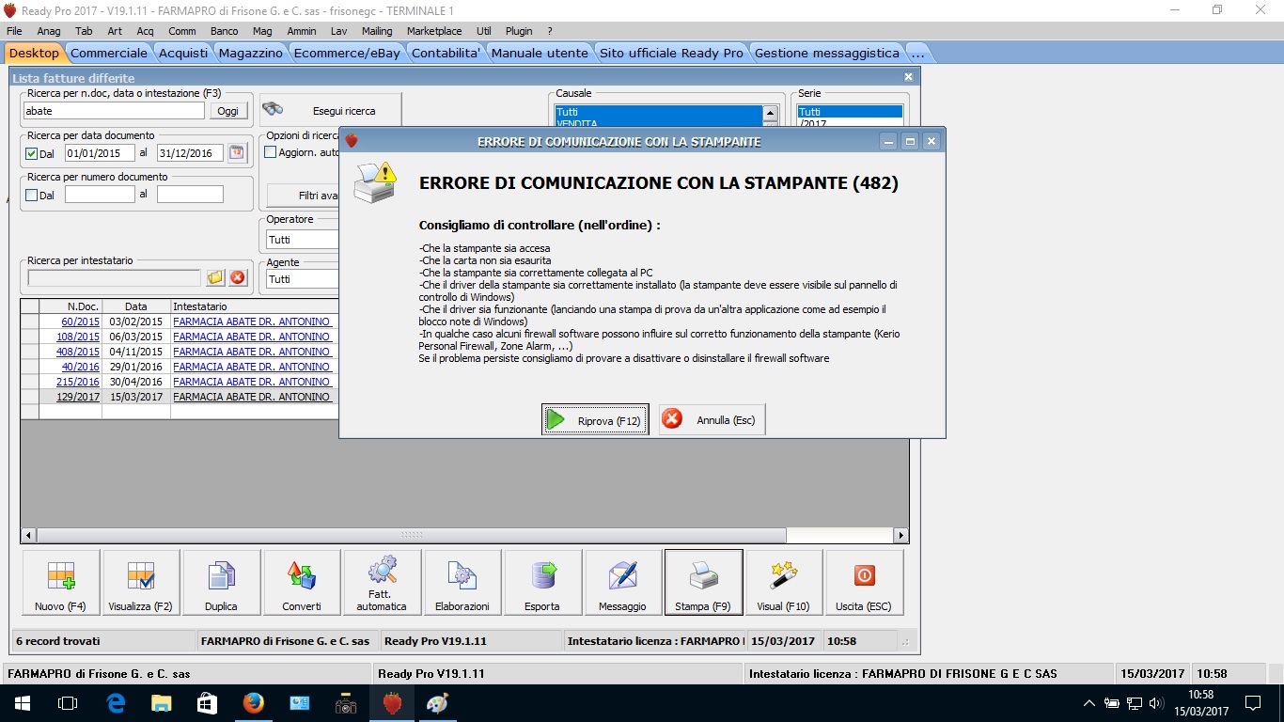Switch to the Magazzino tab
This screenshot has height=722, width=1284.
coord(251,53)
